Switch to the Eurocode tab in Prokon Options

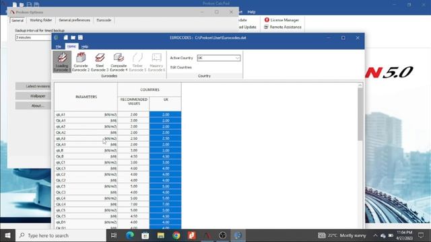coord(104,20)
